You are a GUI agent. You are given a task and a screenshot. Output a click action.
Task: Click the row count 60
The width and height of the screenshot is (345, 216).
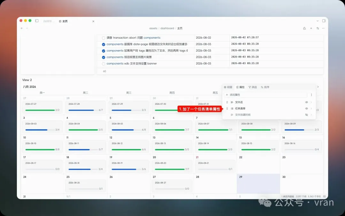coord(104,71)
